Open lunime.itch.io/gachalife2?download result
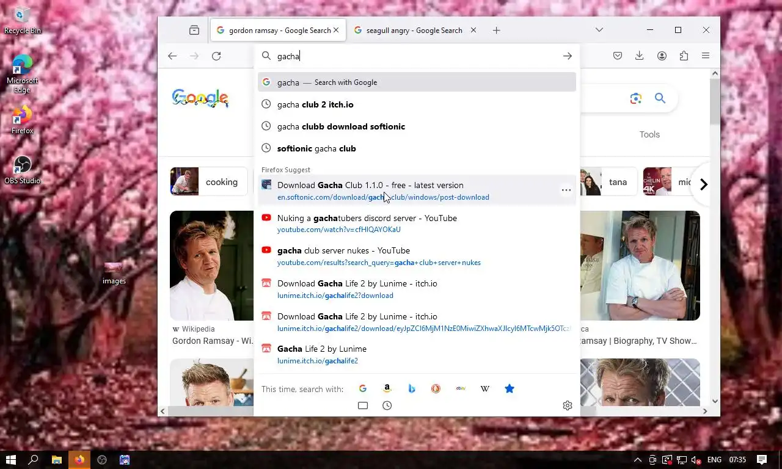The width and height of the screenshot is (782, 469). click(417, 289)
